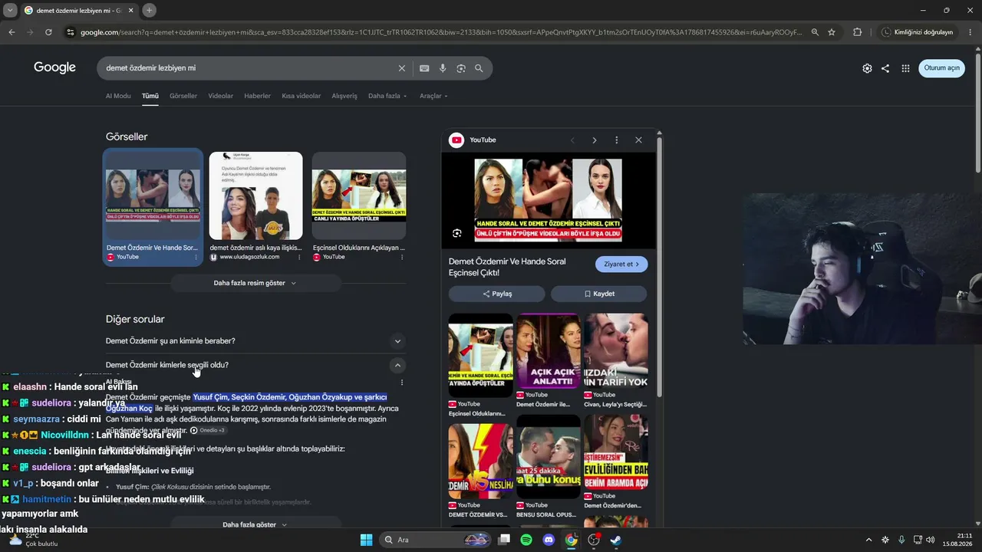Open the 'AÇIK AÇIK ANLATTI' related thumbnail
The width and height of the screenshot is (982, 552).
click(548, 351)
